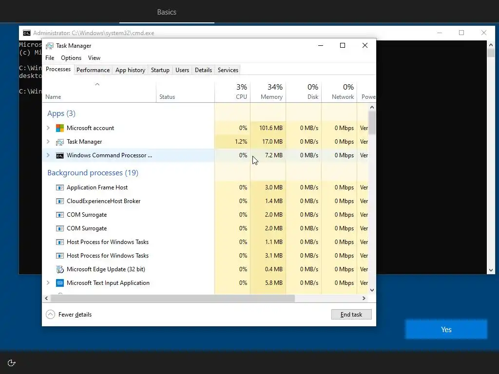
Task: Click the Microsoft Edge Update icon
Action: click(60, 269)
